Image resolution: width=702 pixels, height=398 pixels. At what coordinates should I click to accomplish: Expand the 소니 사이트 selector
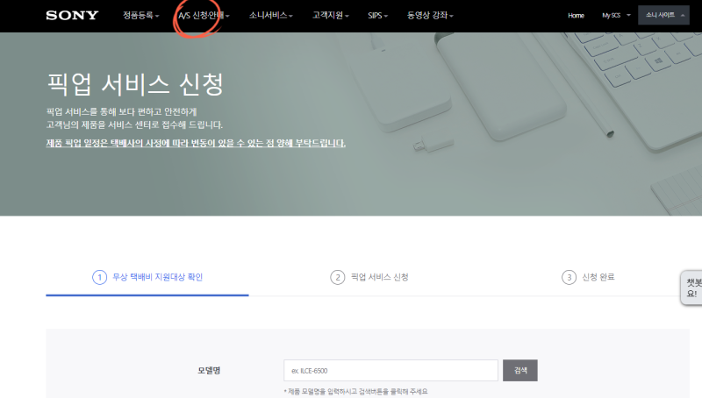[663, 15]
